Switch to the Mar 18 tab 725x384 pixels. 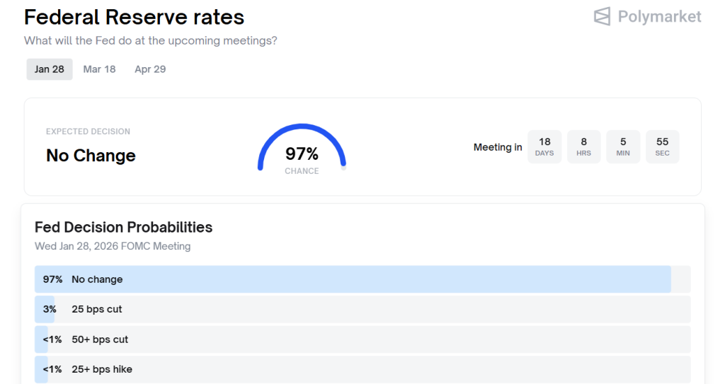[x=99, y=69]
